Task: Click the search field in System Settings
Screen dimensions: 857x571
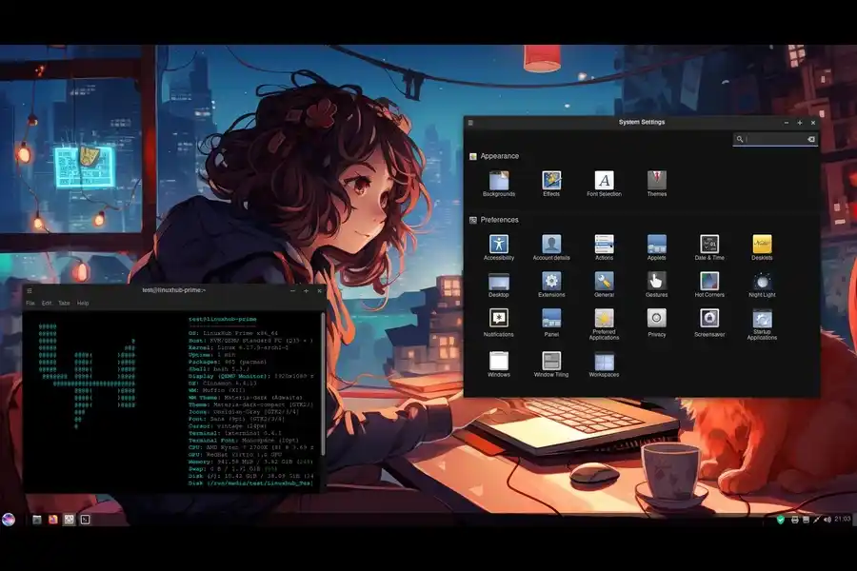Action: (773, 139)
